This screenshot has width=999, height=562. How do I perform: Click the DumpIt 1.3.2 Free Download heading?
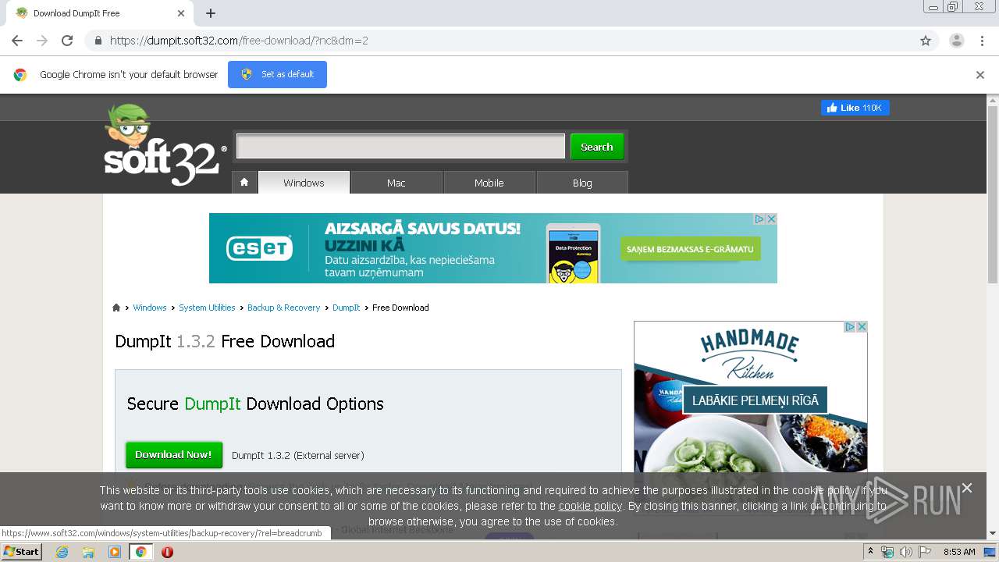point(225,341)
